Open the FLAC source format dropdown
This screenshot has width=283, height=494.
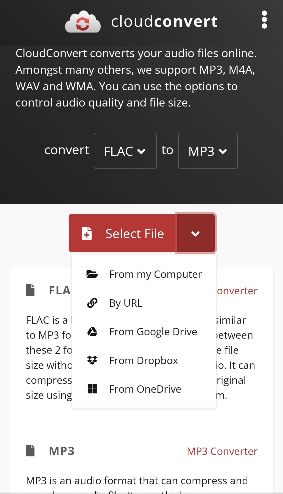click(125, 151)
